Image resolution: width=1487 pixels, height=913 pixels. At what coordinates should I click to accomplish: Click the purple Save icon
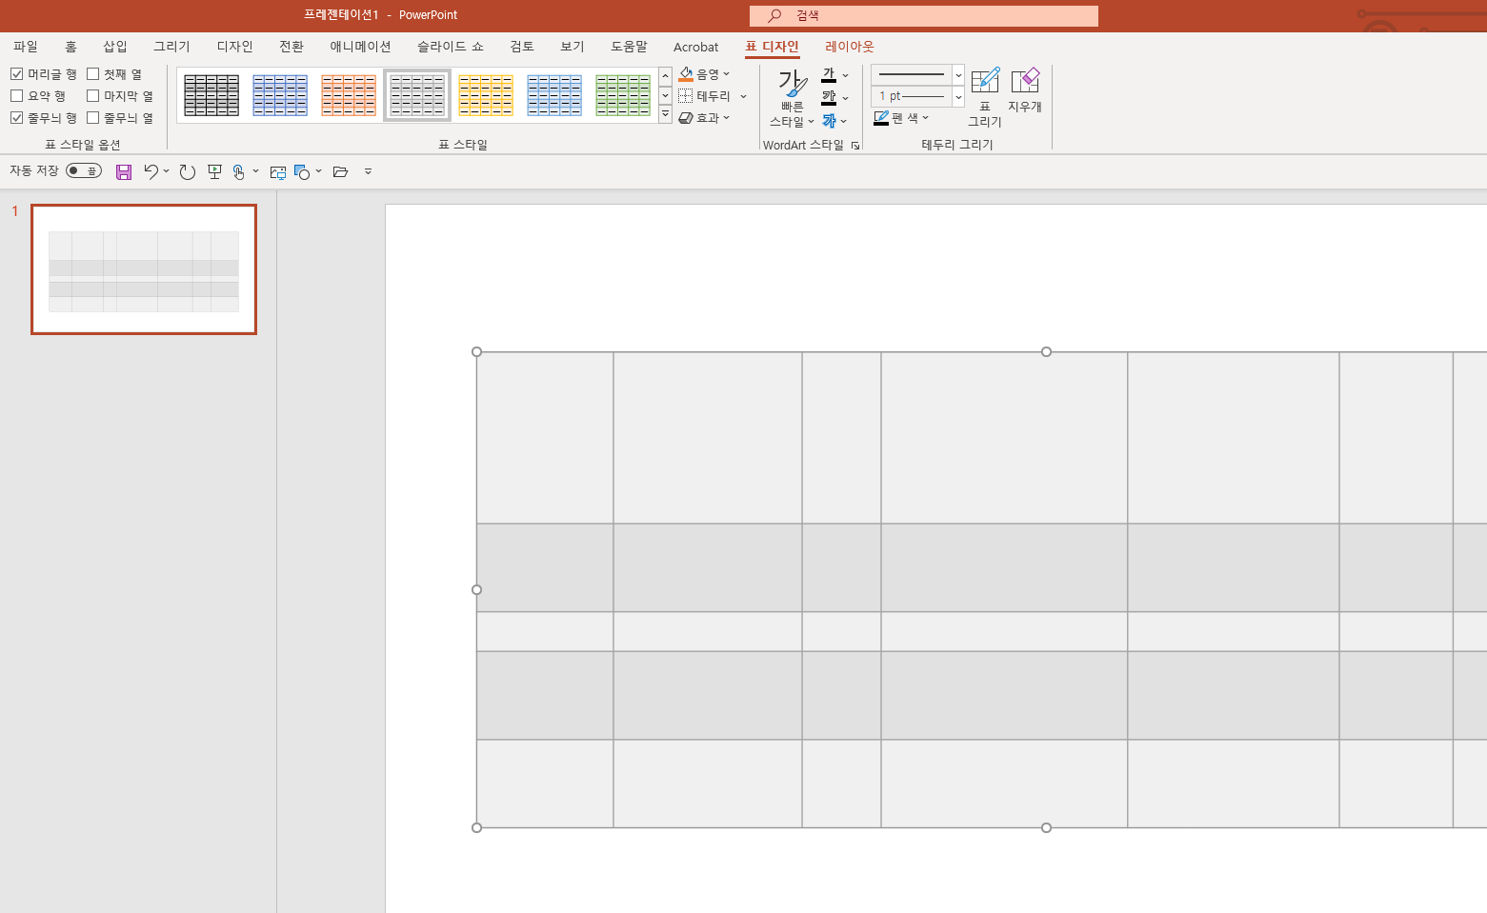coord(124,172)
